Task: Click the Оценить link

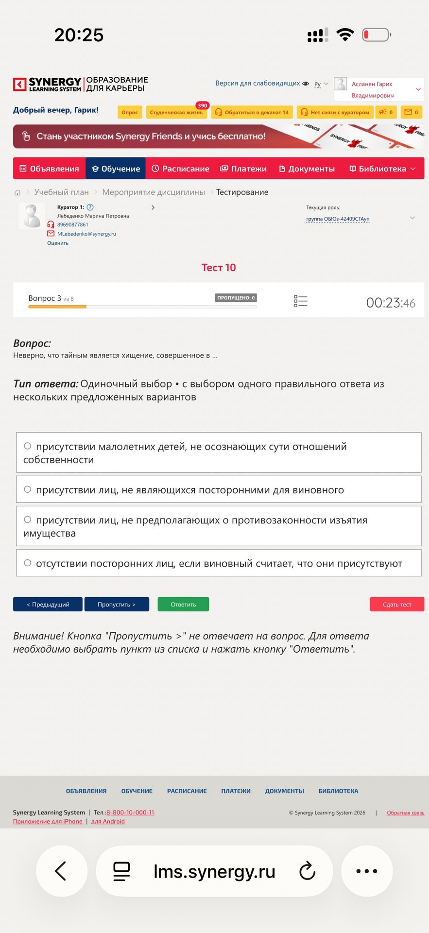Action: [58, 243]
